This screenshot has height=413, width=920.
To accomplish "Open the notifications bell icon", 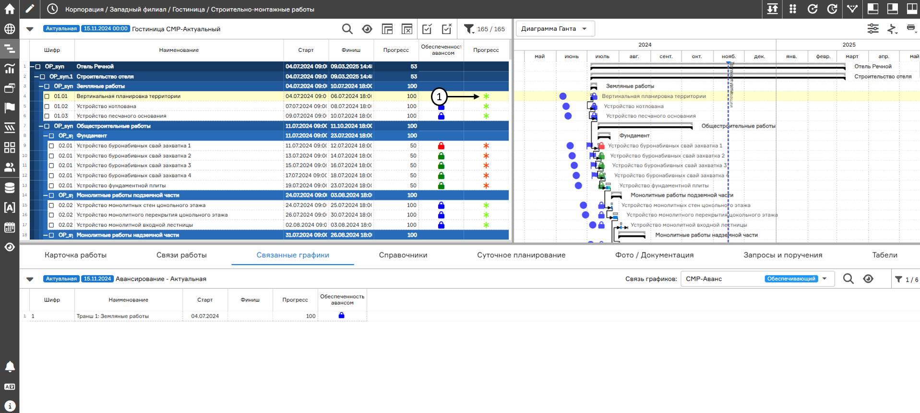I will [10, 366].
